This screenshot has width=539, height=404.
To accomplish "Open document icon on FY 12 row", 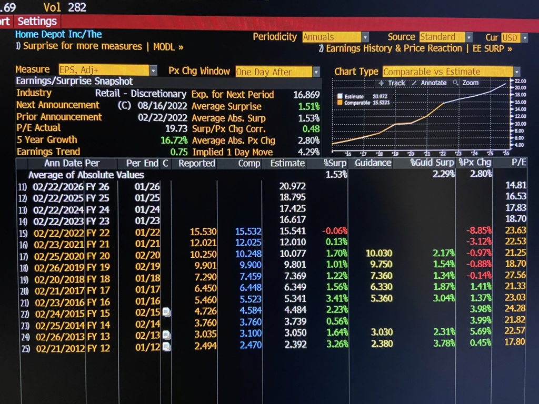I will tap(166, 347).
